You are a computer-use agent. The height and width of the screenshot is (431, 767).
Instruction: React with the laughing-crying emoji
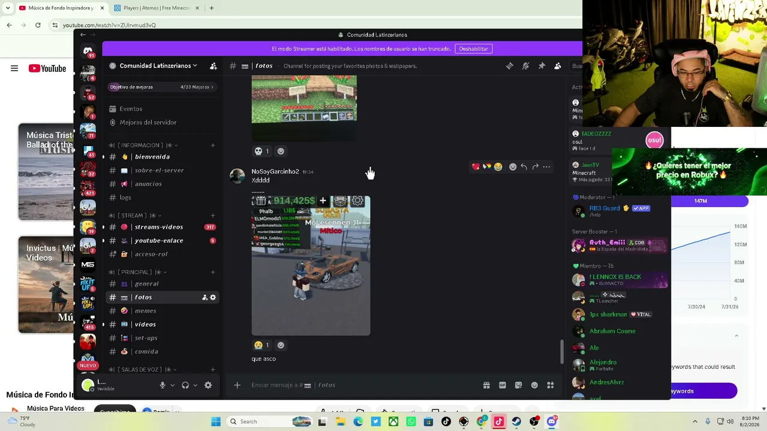pos(498,167)
